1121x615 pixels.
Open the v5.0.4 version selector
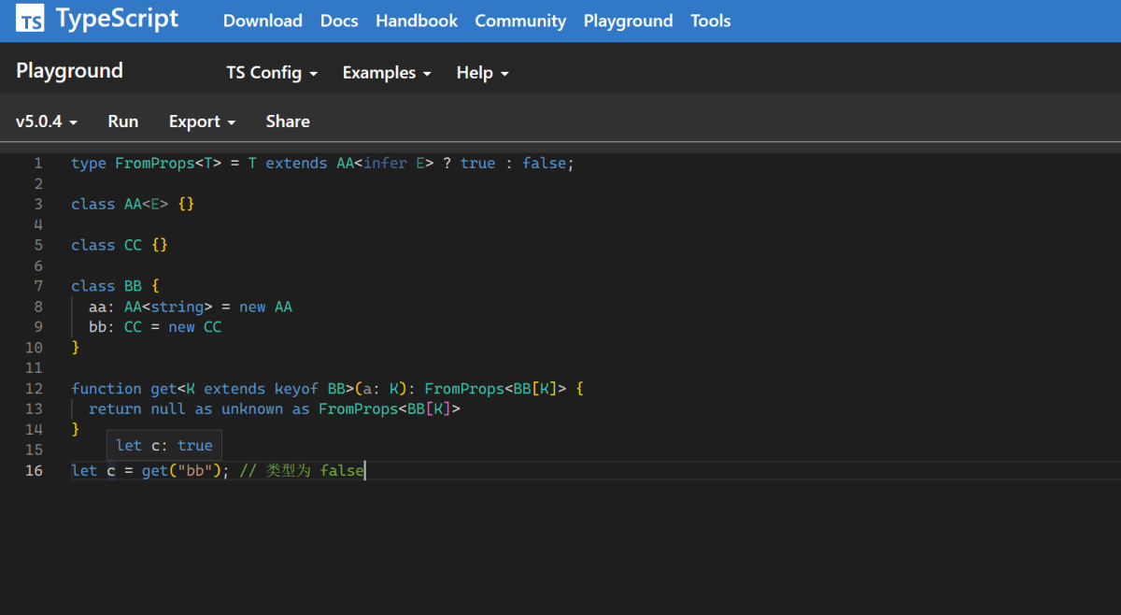tap(47, 122)
